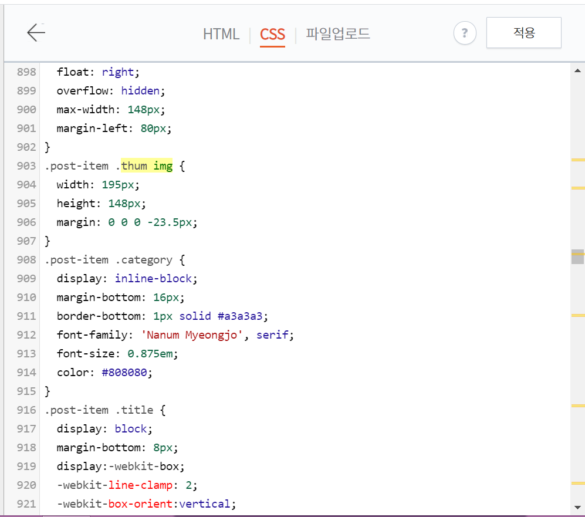Open the help question mark icon
585x517 pixels.
pos(465,33)
